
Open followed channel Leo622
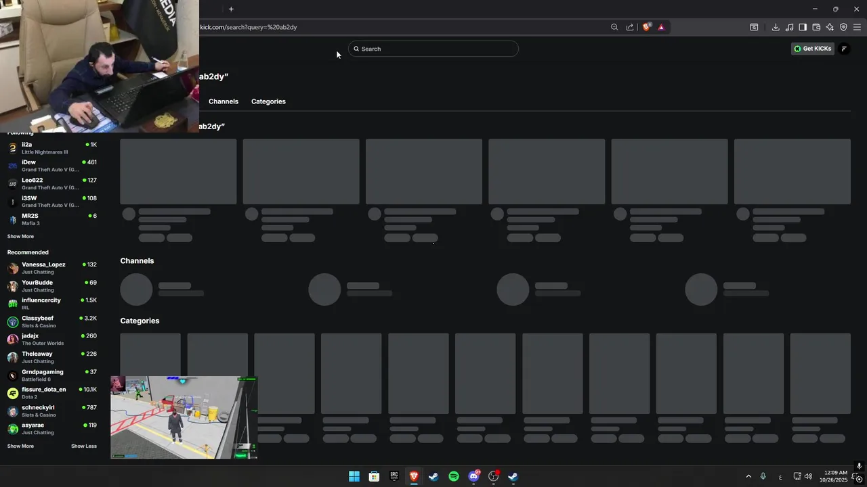[x=52, y=183]
